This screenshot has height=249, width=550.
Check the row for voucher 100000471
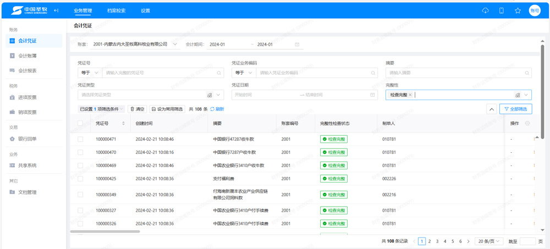pyautogui.click(x=80, y=139)
